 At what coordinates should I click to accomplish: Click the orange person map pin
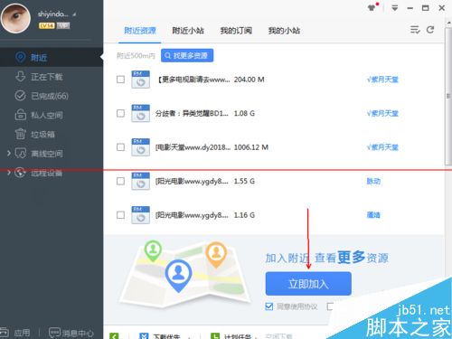(x=216, y=255)
